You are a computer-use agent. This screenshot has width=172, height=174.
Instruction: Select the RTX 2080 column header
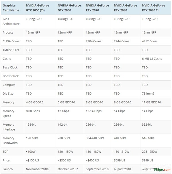click(126, 8)
